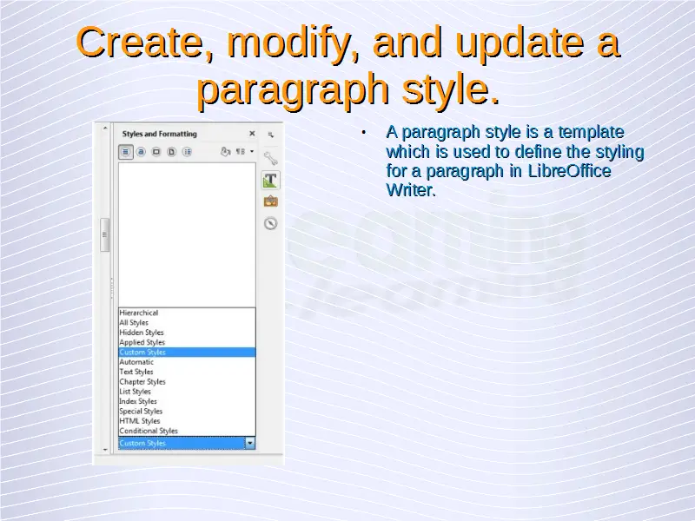This screenshot has width=695, height=521.
Task: Select the List Styles icon
Action: (x=186, y=151)
